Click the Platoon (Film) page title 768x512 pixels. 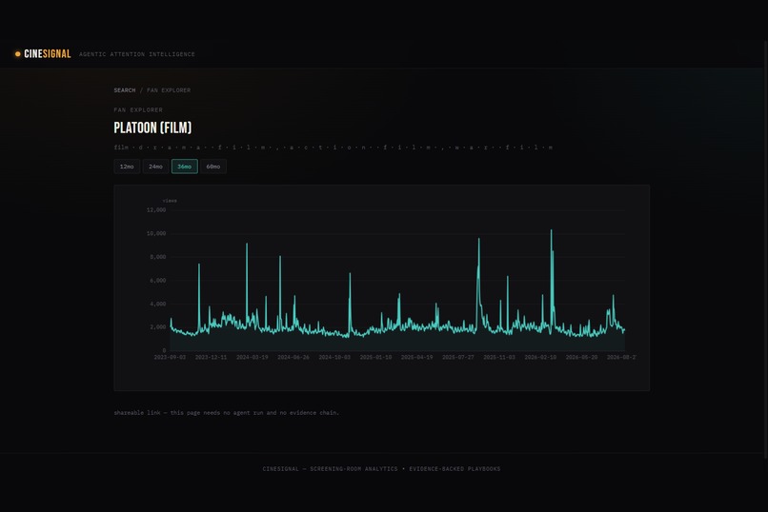click(x=152, y=128)
